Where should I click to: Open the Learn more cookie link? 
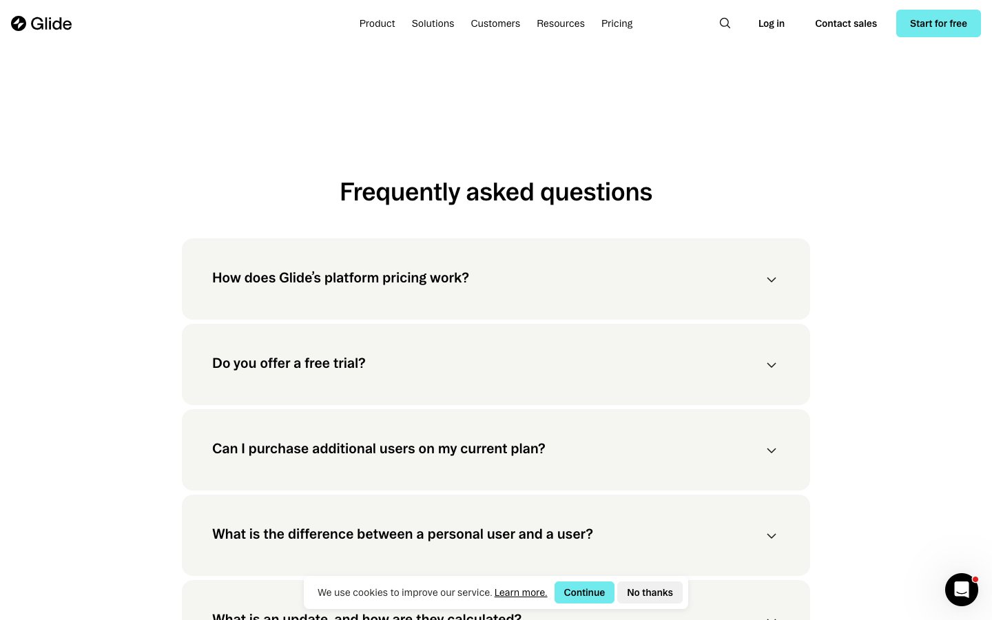521,592
